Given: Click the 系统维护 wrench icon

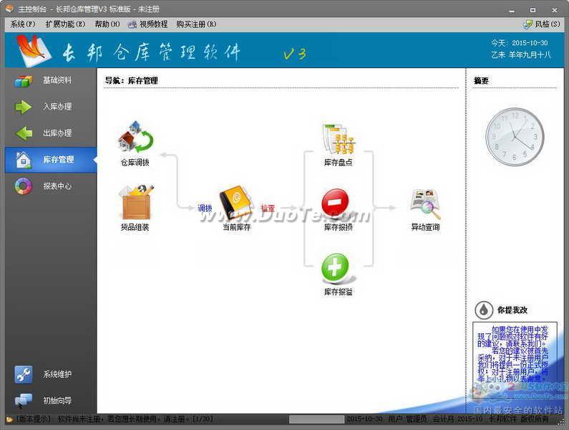Looking at the screenshot, I should (x=24, y=374).
